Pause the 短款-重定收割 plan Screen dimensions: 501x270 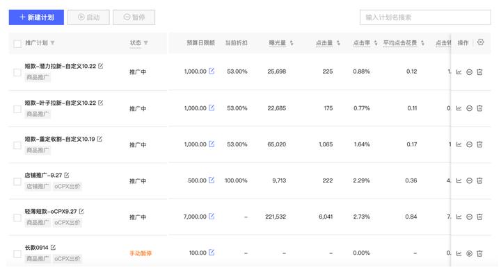click(470, 144)
